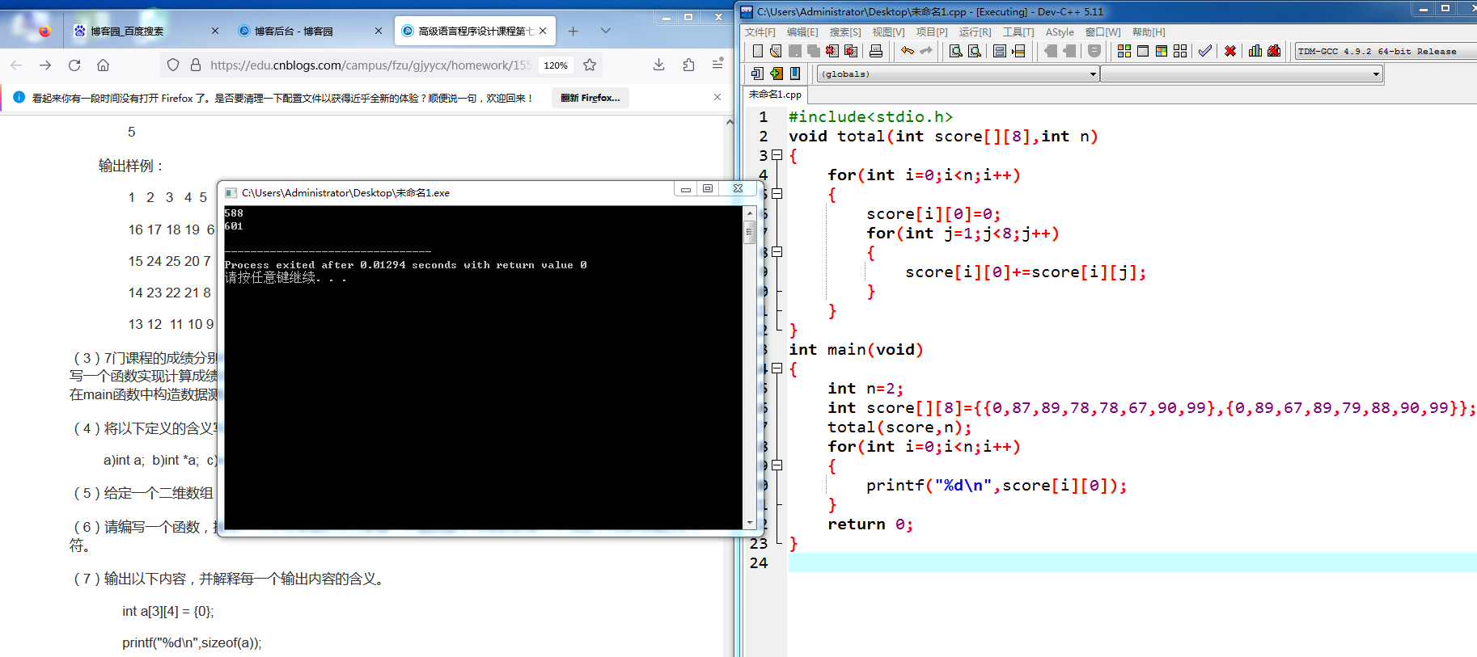Print the source file from Dev-C++ toolbar
This screenshot has width=1477, height=657.
tap(876, 51)
